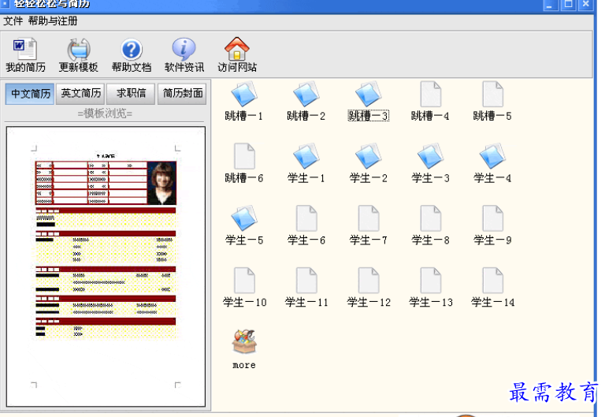Screen dimensions: 605x417
Task: Select the 学生-8 template icon
Action: click(x=431, y=218)
